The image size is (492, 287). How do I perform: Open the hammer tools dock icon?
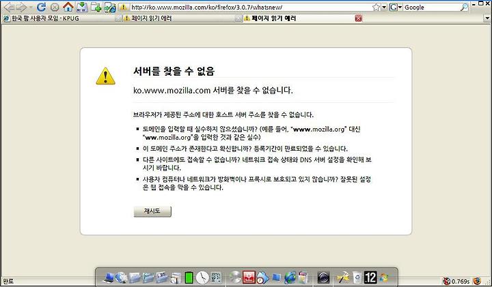343,277
